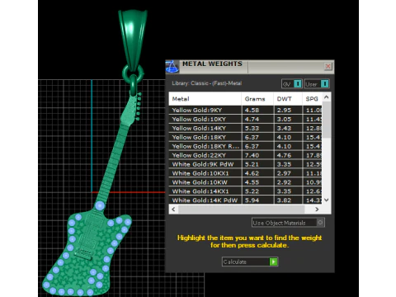Select the White Gold:10KX1 row

point(245,173)
